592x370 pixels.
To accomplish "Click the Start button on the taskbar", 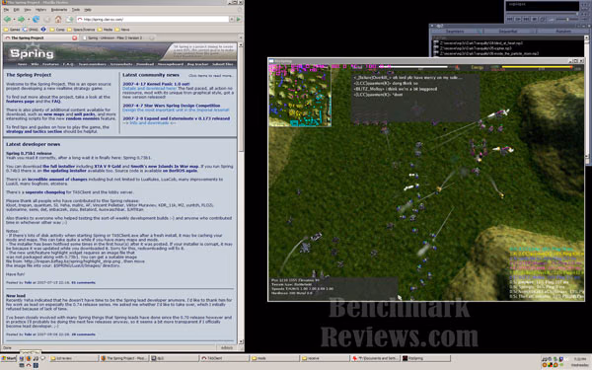I will tap(8, 358).
